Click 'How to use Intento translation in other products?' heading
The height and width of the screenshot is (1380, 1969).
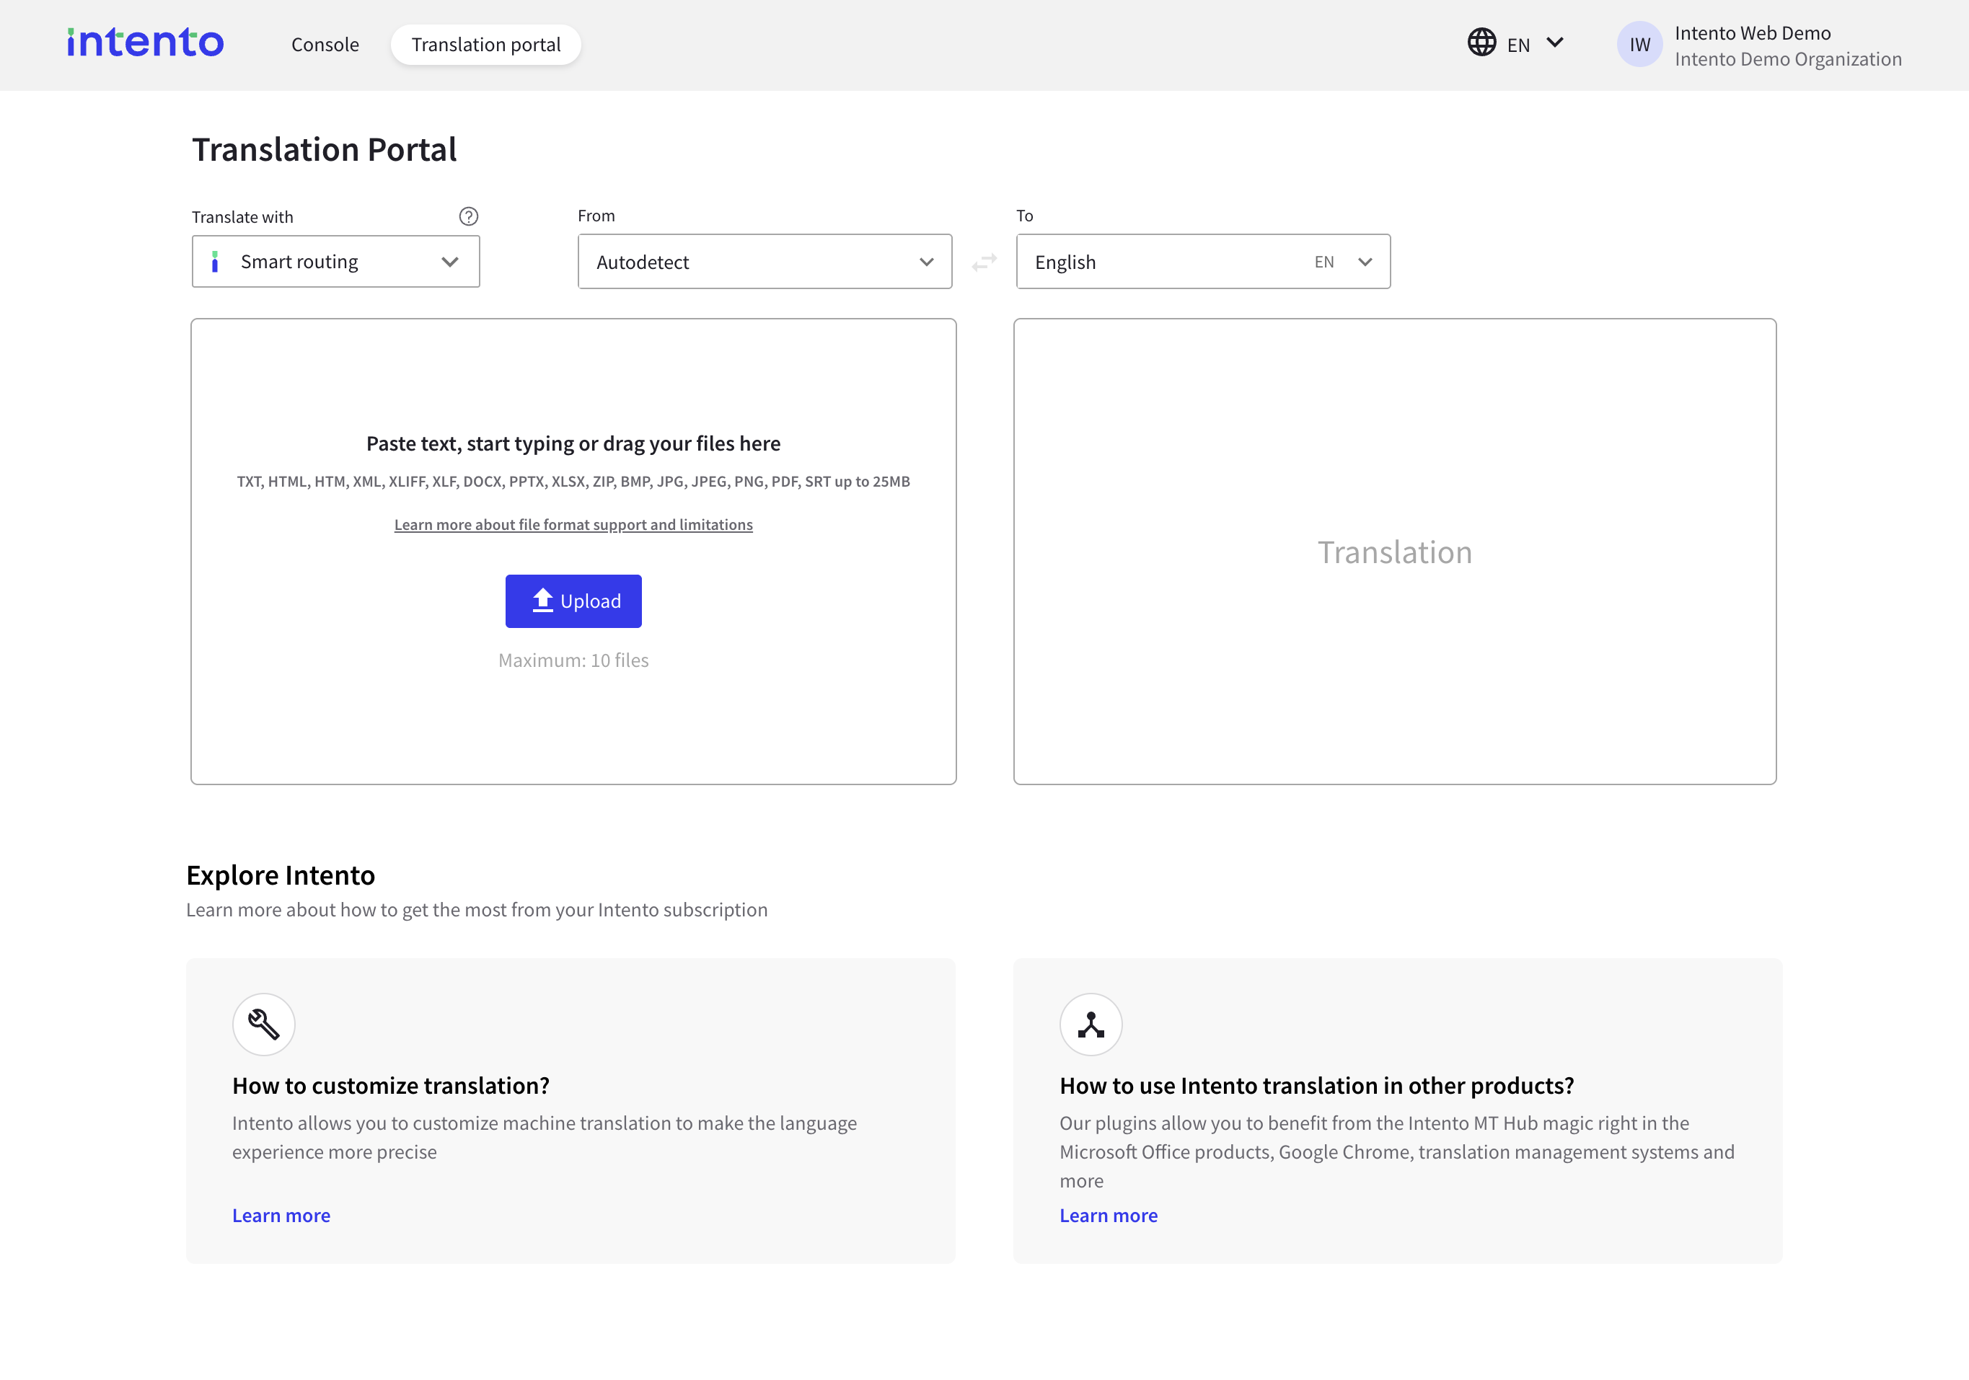tap(1316, 1085)
